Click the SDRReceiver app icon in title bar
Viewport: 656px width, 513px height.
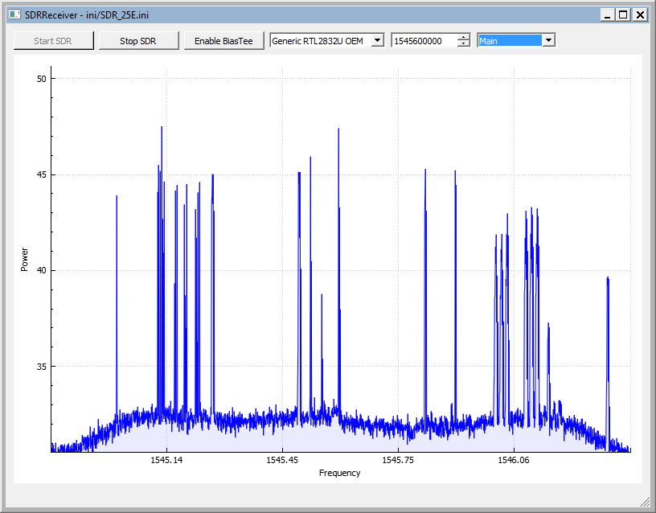14,14
